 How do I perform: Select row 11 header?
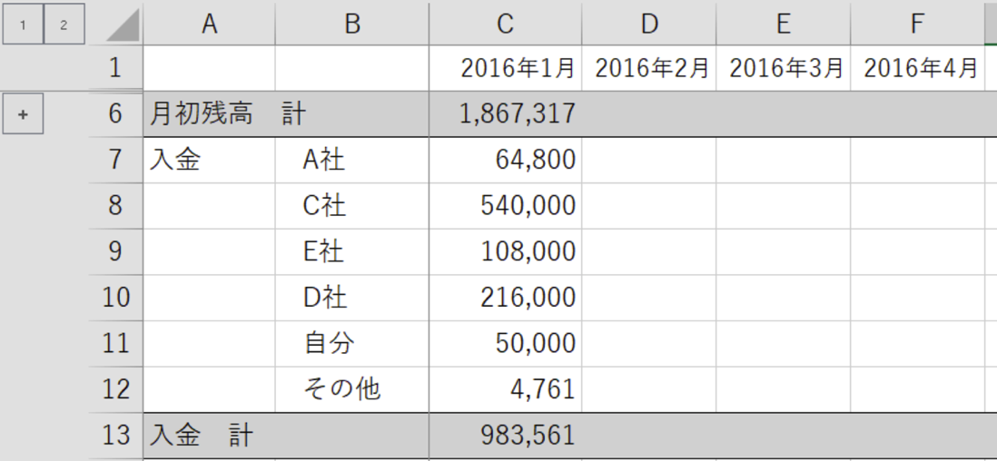click(115, 343)
